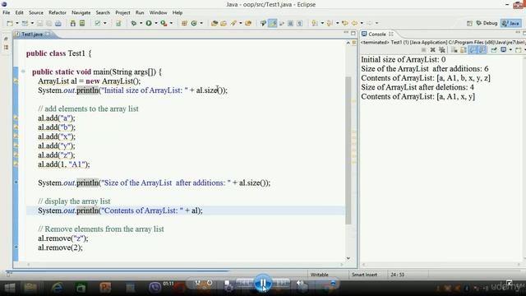Open the Search menu
526x296 pixels.
pos(103,12)
